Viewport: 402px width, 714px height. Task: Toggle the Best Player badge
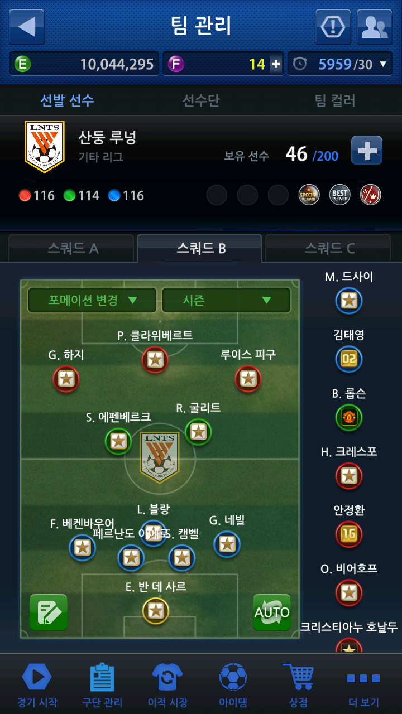(x=339, y=195)
